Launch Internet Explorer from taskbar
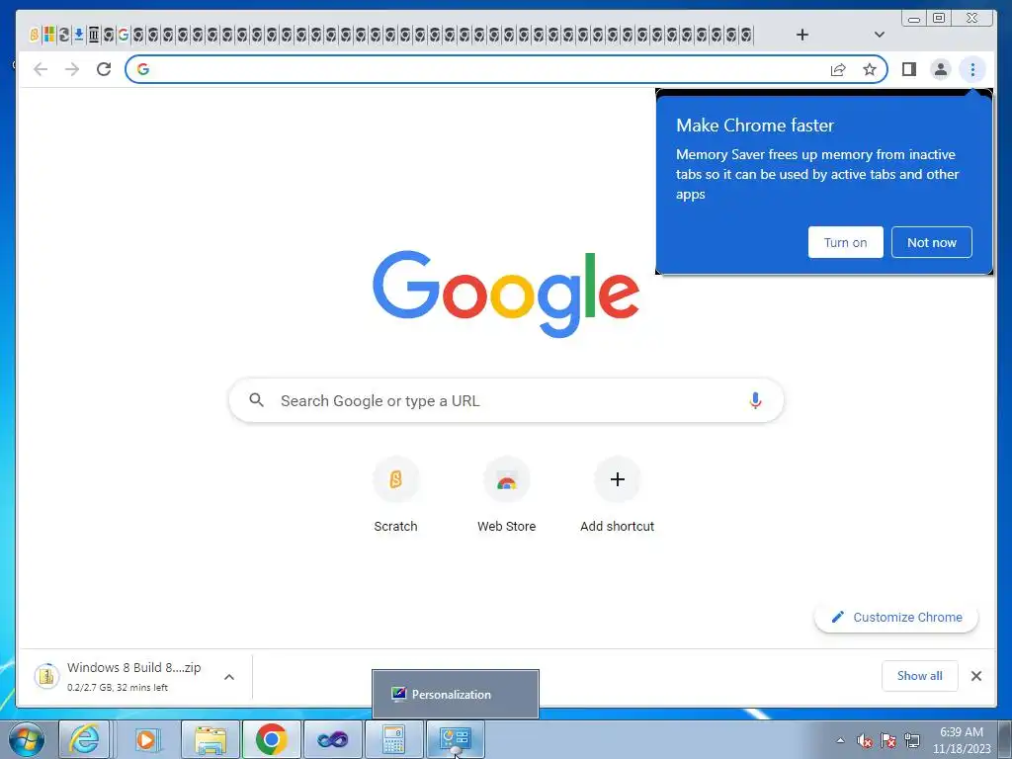Viewport: 1012px width, 759px height. pyautogui.click(x=85, y=739)
